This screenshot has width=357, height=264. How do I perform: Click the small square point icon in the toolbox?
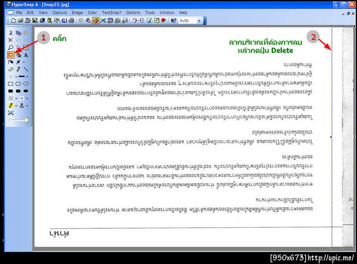pos(11,77)
